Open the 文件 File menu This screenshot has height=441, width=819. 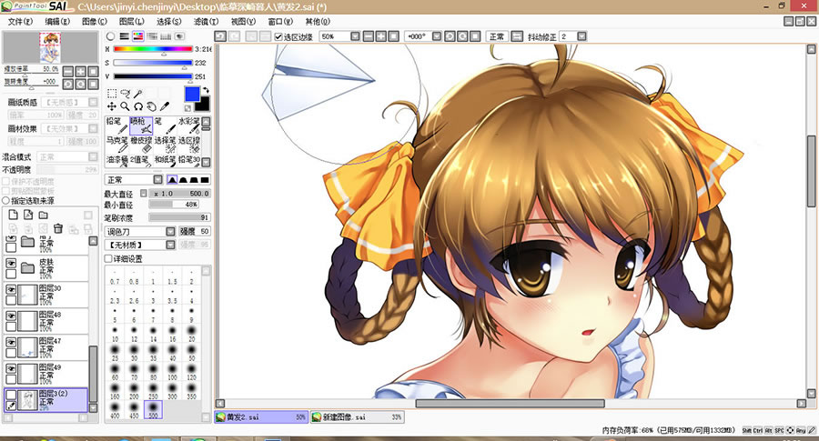(20, 22)
